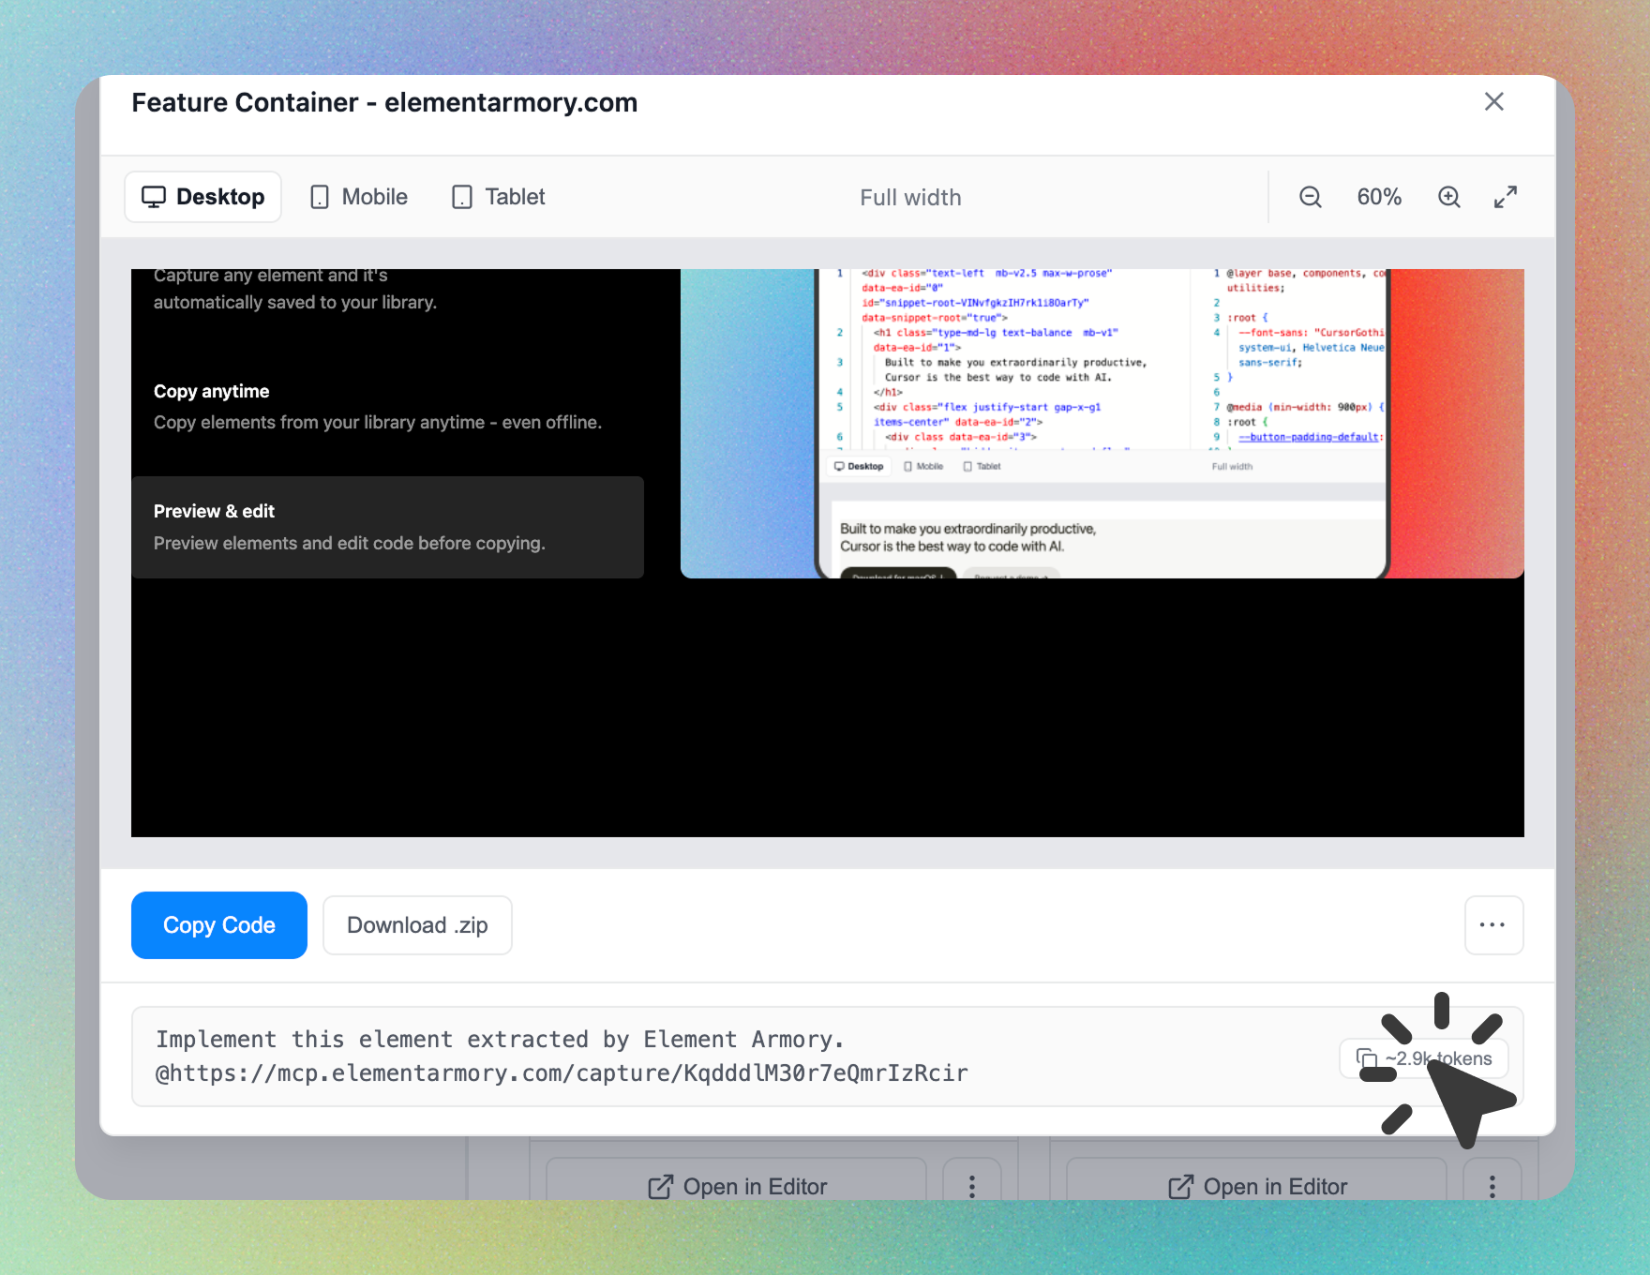Image resolution: width=1650 pixels, height=1275 pixels.
Task: Open left card's vertical three-dot menu
Action: (972, 1186)
